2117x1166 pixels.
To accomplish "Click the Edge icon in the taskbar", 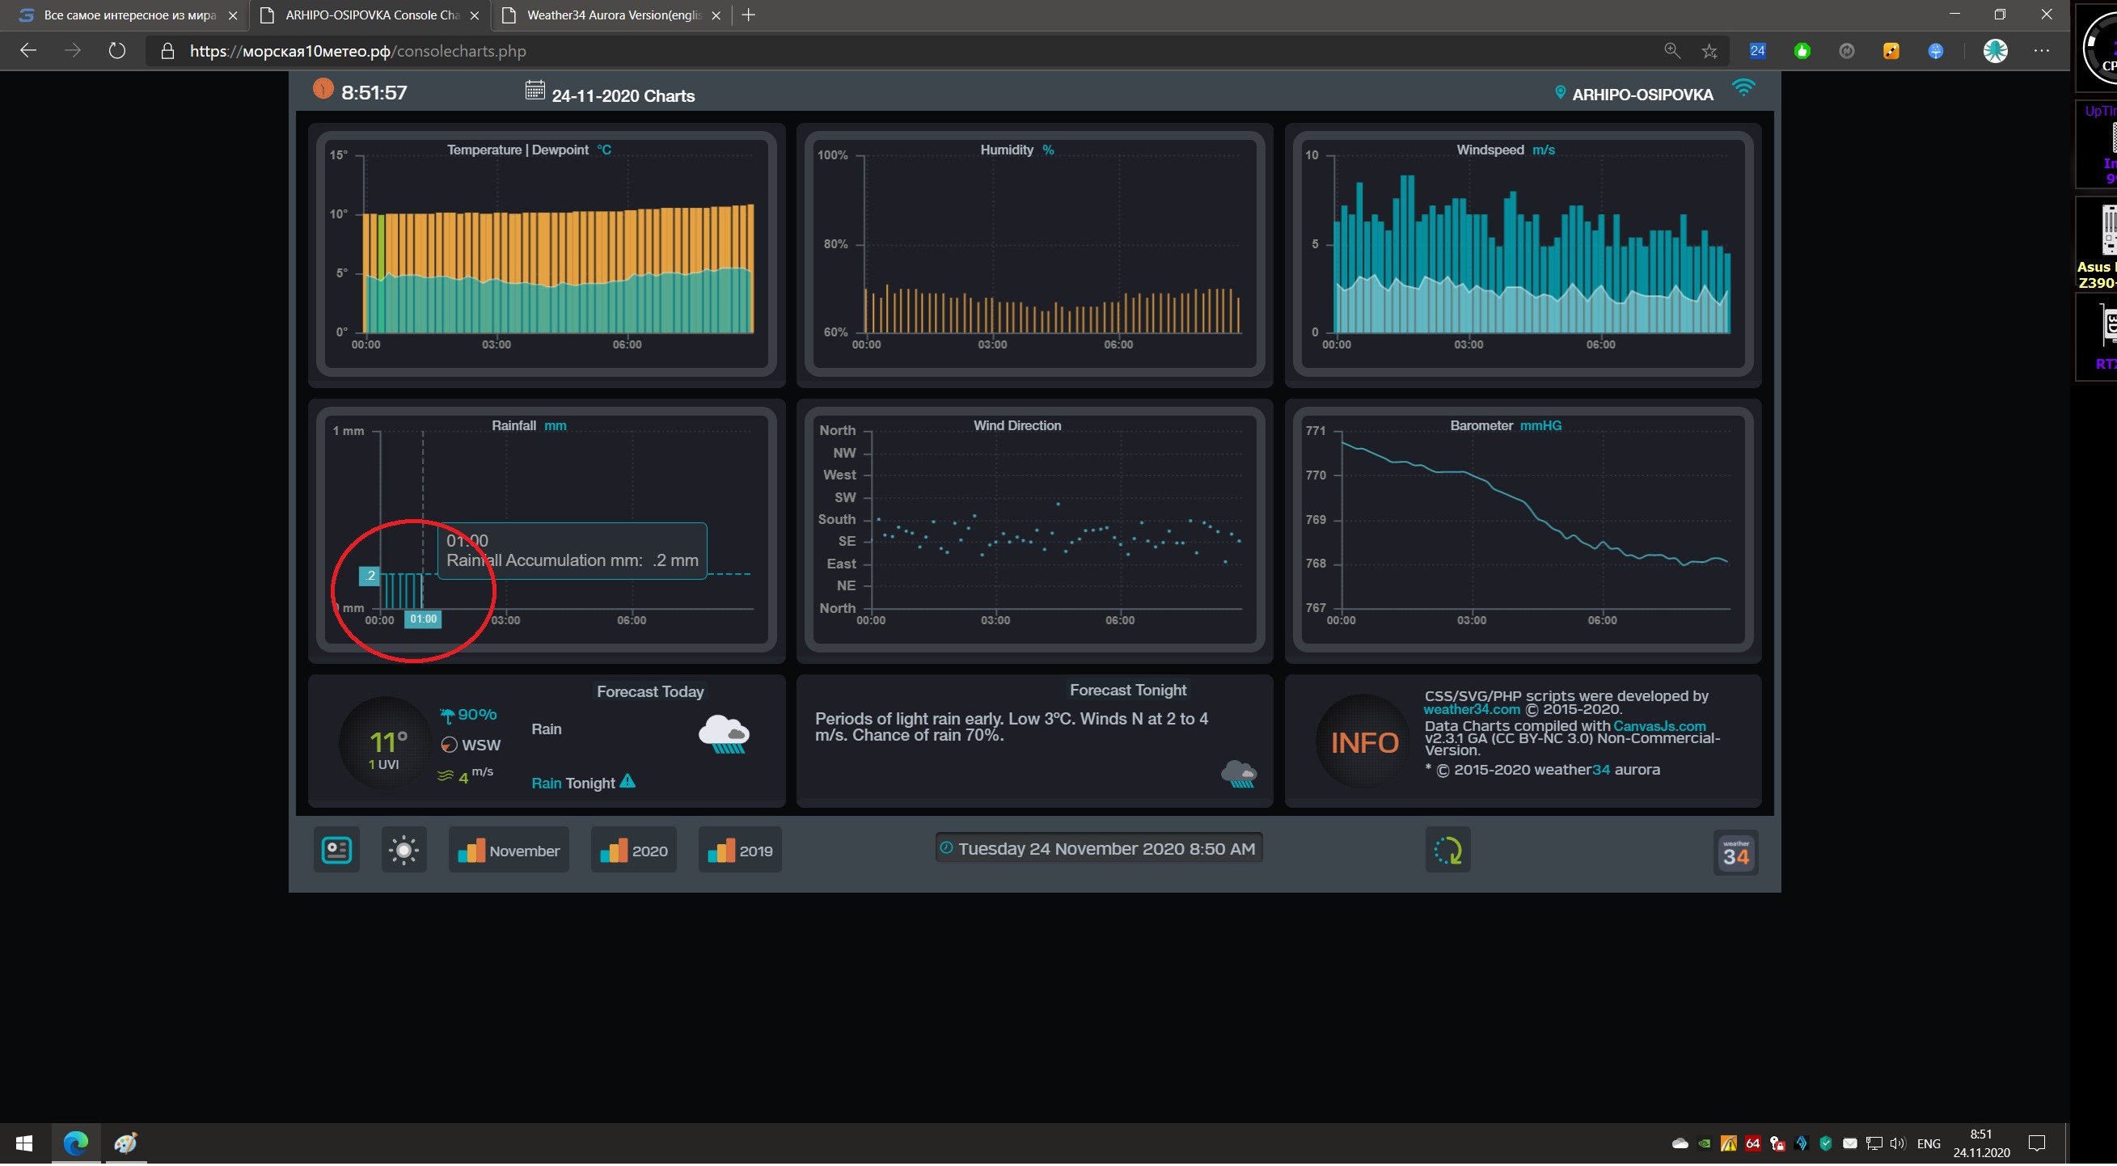I will click(x=76, y=1146).
